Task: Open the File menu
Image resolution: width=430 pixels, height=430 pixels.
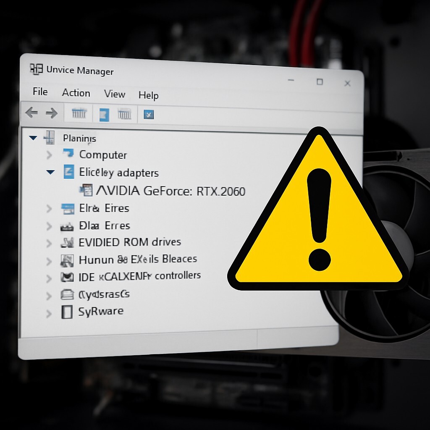Action: [x=40, y=92]
